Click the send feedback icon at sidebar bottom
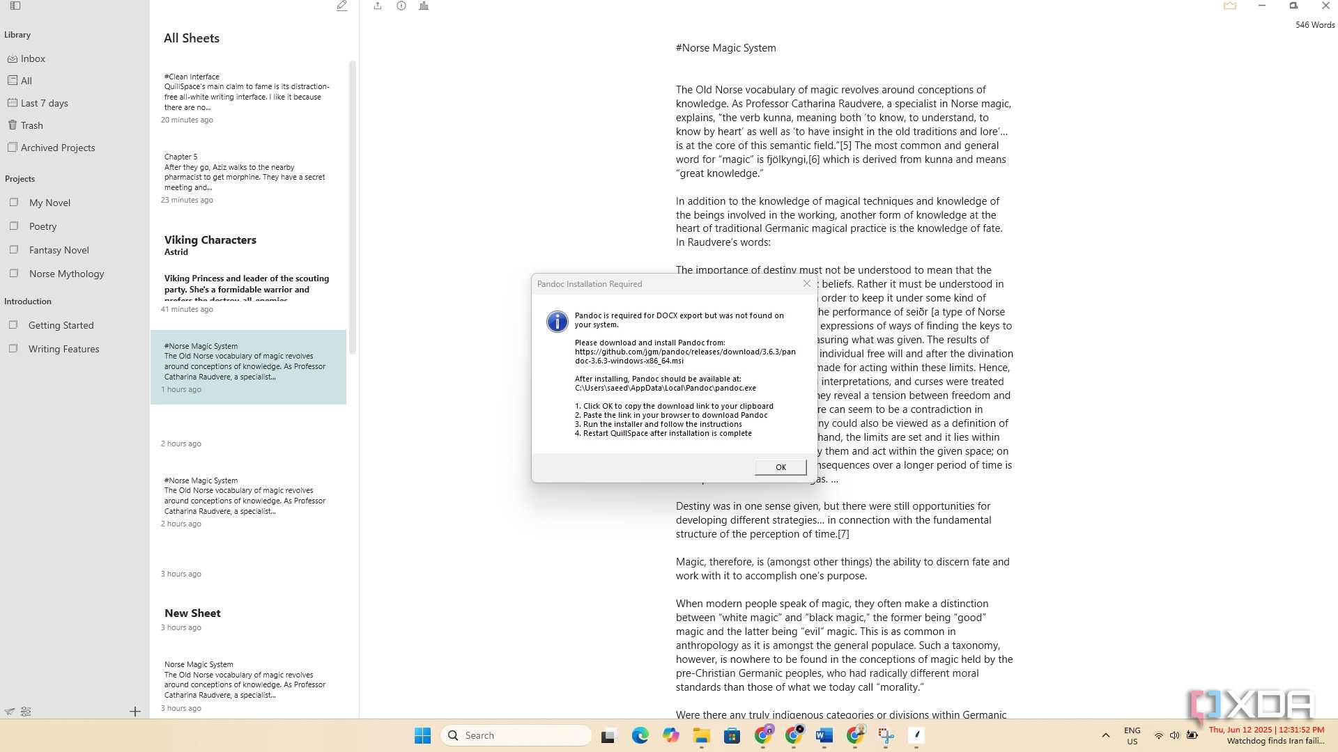The image size is (1338, 752). tap(10, 712)
